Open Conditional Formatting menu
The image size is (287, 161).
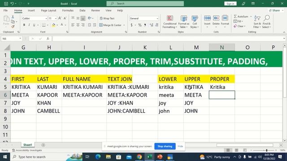coord(170,22)
